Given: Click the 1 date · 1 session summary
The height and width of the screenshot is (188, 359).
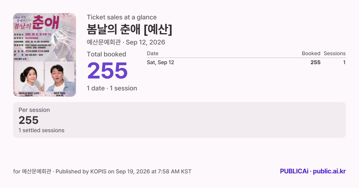Looking at the screenshot, I should point(112,88).
